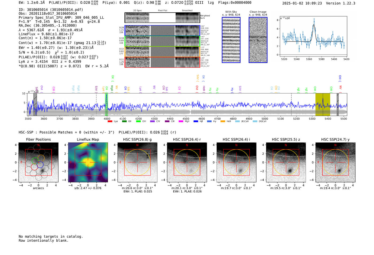Open the HSC SSP(25.5) z image
374x255 pixels.
pyautogui.click(x=286, y=162)
